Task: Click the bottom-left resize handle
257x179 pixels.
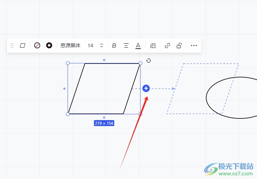Action: 68,114
